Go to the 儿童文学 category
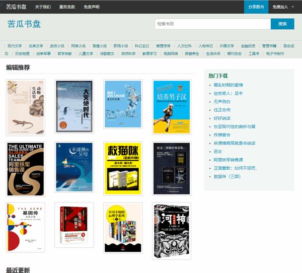 (86, 53)
